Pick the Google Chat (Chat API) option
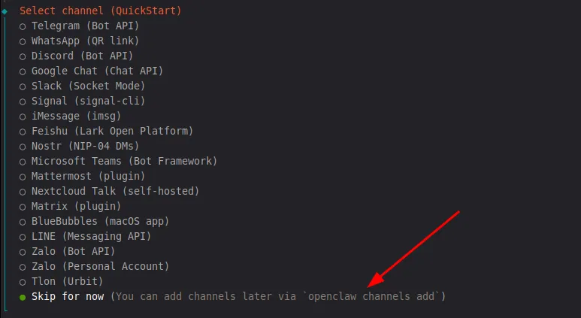This screenshot has height=318, width=581. pyautogui.click(x=97, y=71)
